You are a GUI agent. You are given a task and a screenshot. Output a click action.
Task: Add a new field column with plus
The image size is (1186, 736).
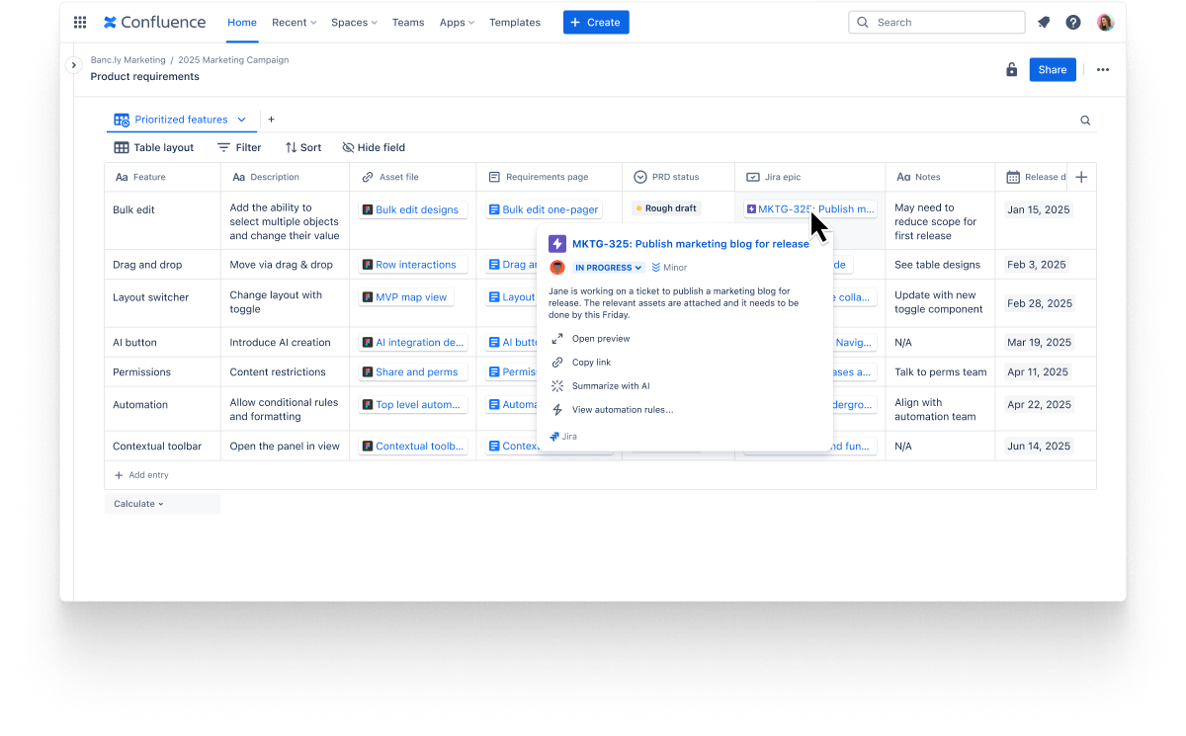(x=1081, y=177)
